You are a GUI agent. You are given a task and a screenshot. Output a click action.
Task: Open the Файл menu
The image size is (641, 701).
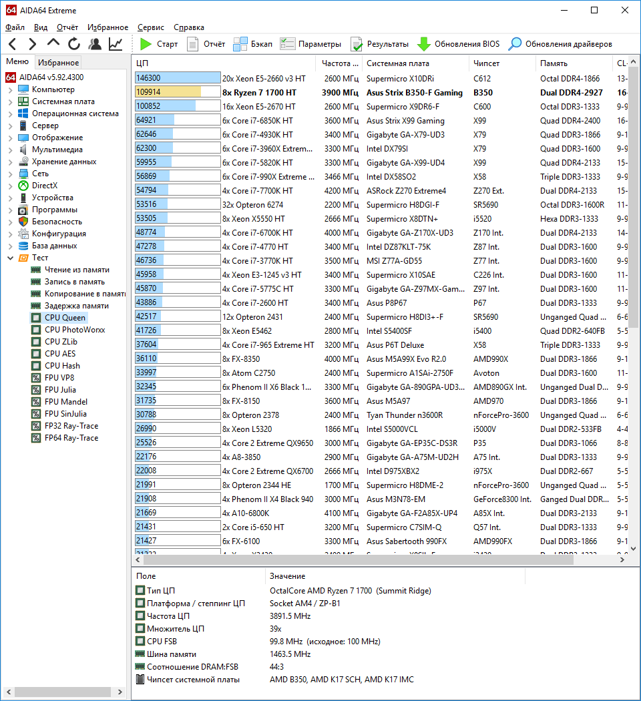click(15, 27)
